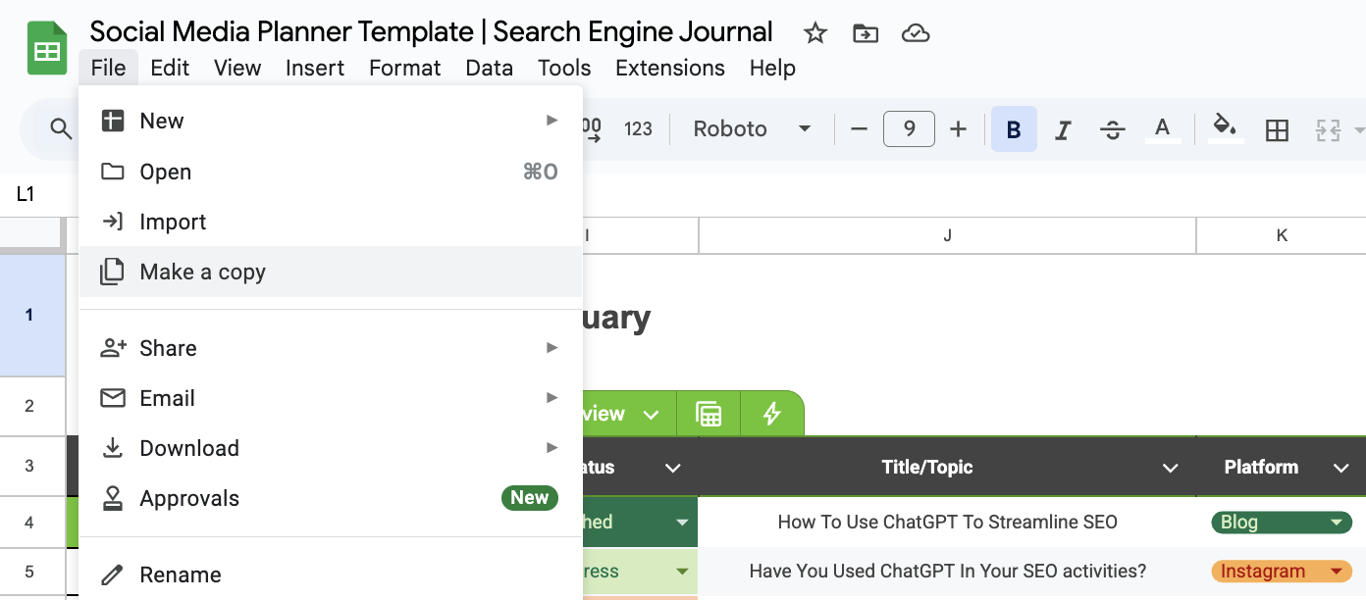Expand the Title/Topic column filter

1170,469
